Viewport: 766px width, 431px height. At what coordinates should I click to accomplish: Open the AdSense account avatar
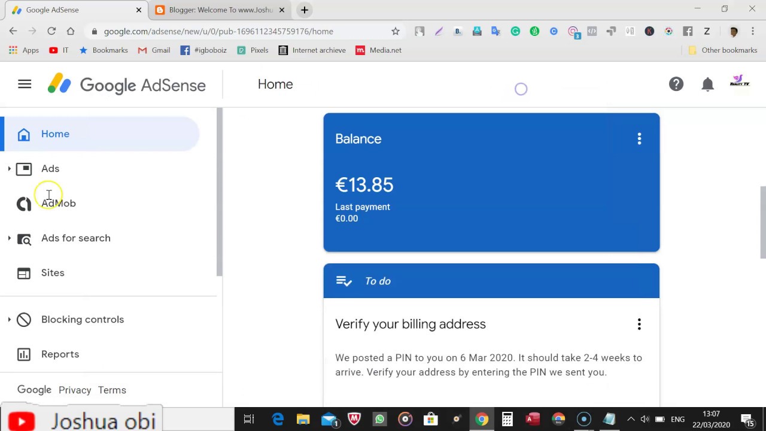pyautogui.click(x=740, y=83)
